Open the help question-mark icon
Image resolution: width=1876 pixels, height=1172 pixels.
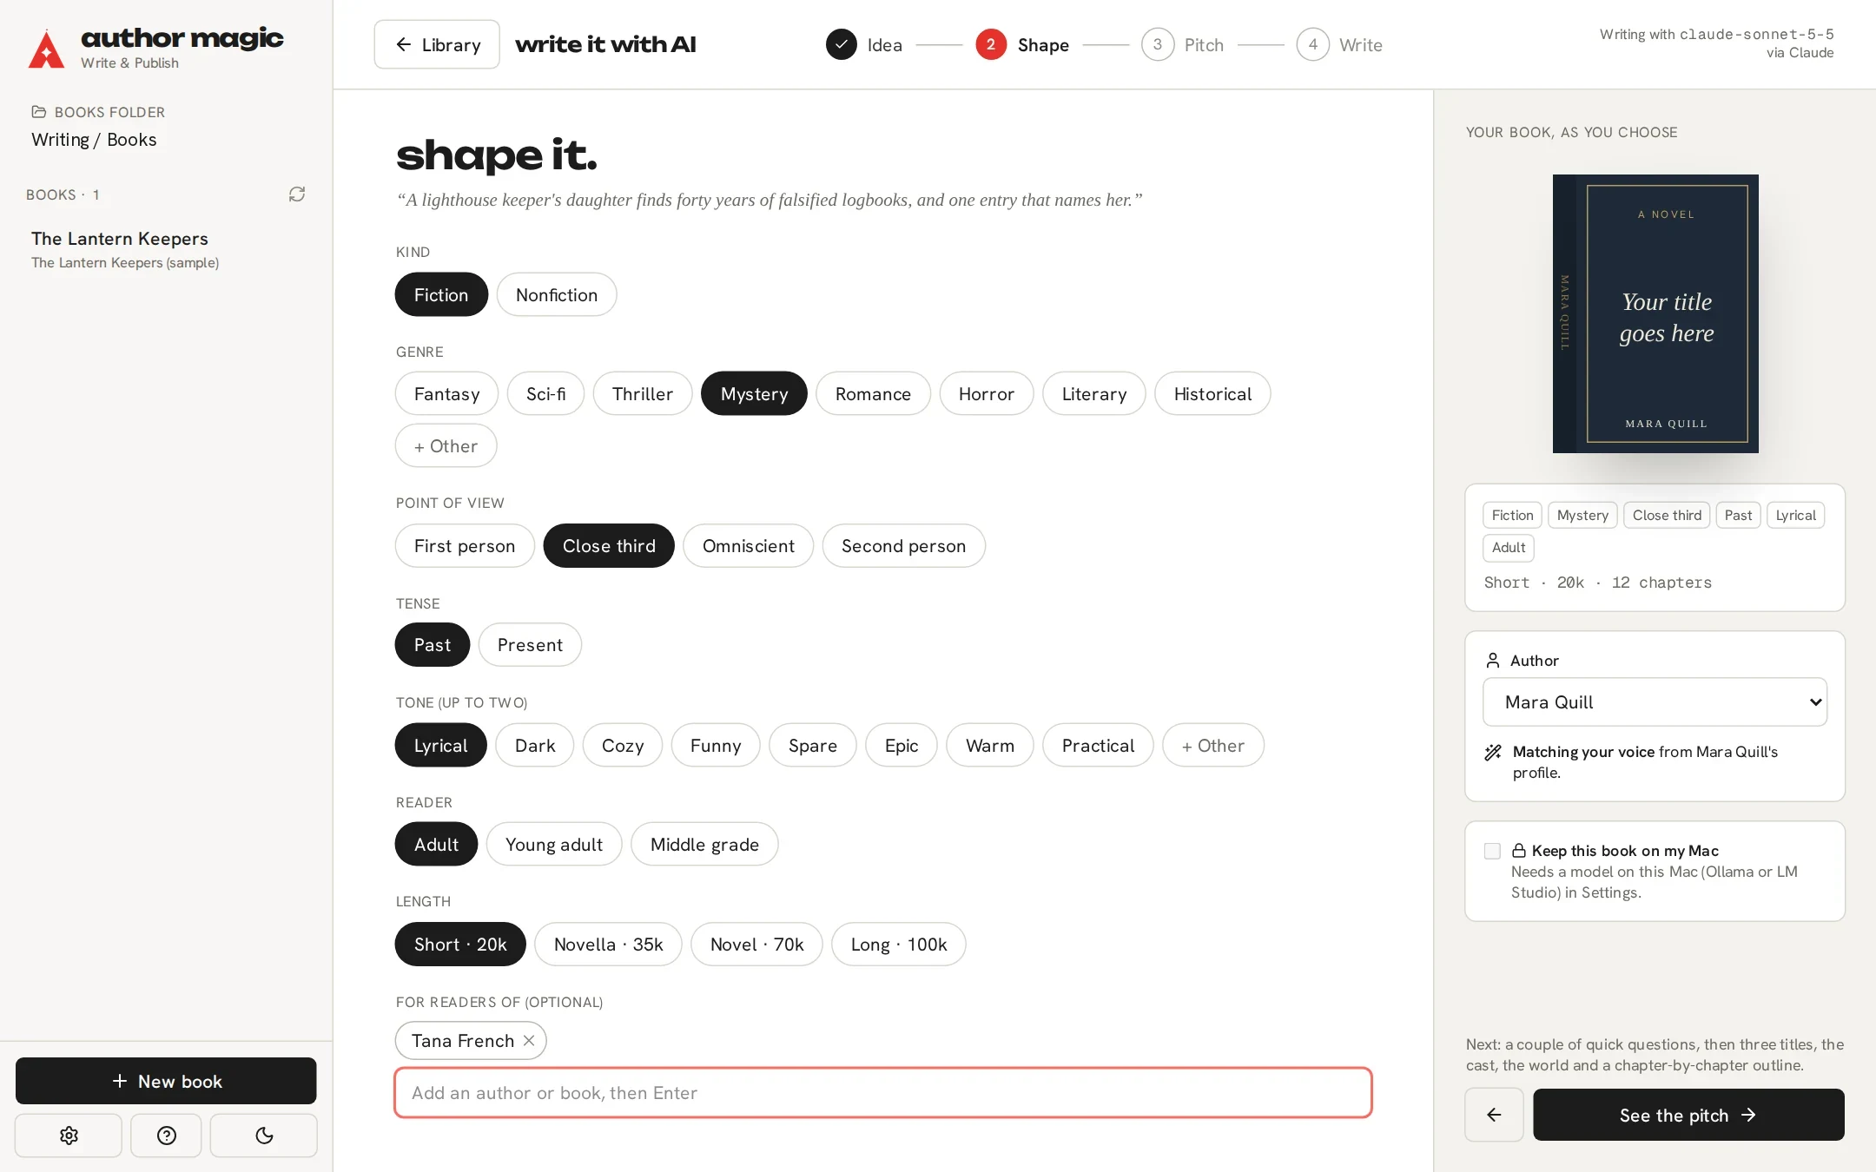point(167,1136)
